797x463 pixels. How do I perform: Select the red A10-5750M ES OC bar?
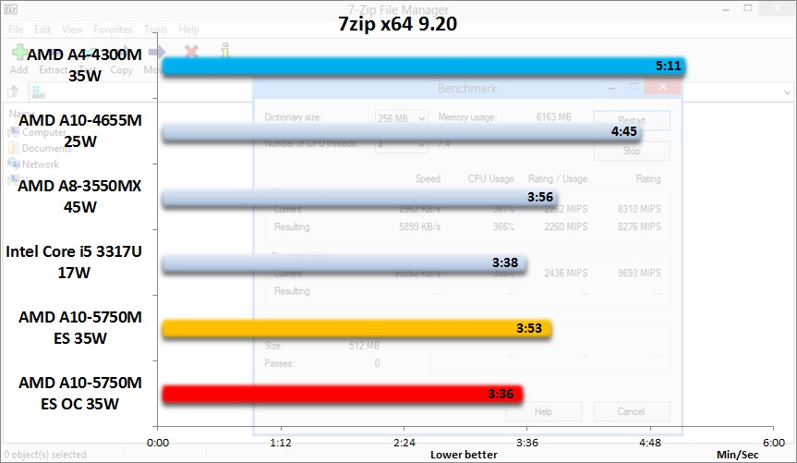coord(343,395)
